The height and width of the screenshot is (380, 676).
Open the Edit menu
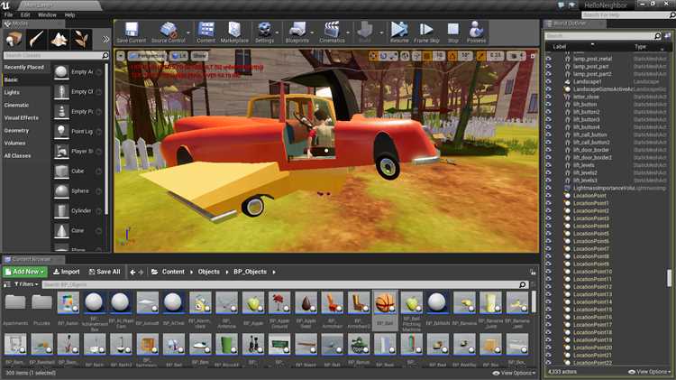25,14
